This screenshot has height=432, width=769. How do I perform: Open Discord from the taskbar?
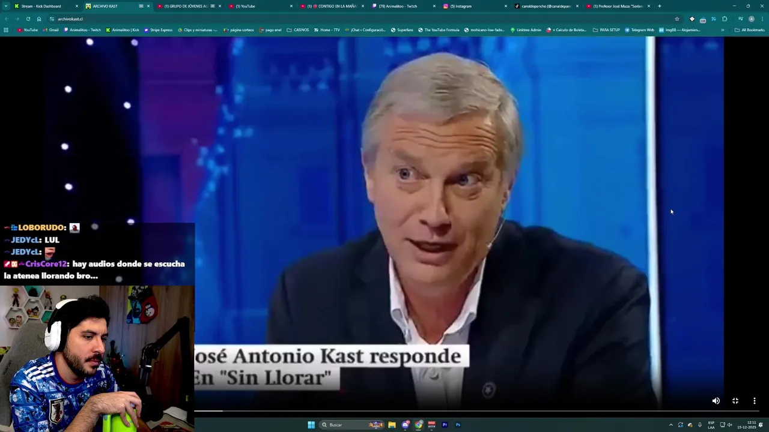[x=406, y=425]
